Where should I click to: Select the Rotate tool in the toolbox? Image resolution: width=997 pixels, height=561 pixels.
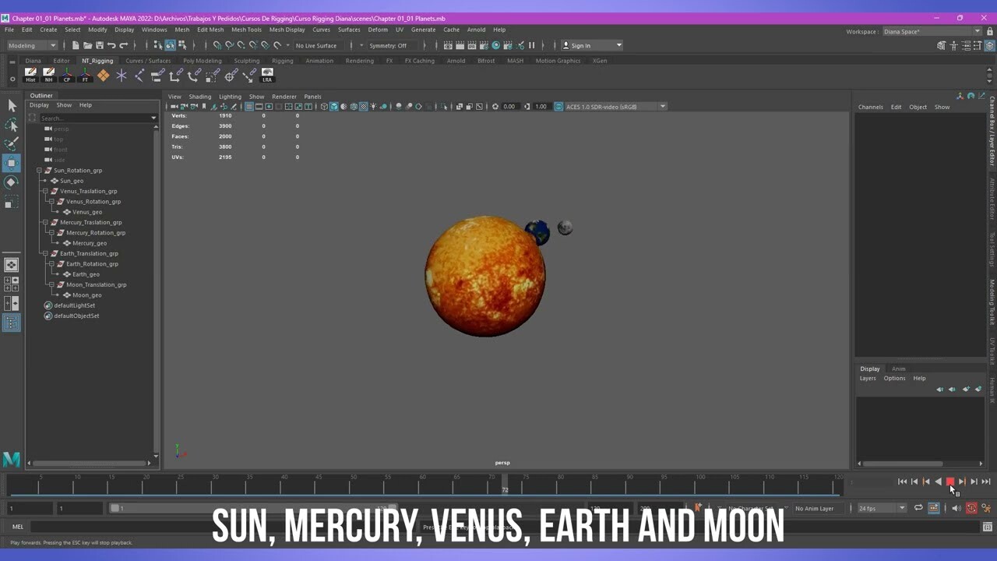tap(11, 182)
